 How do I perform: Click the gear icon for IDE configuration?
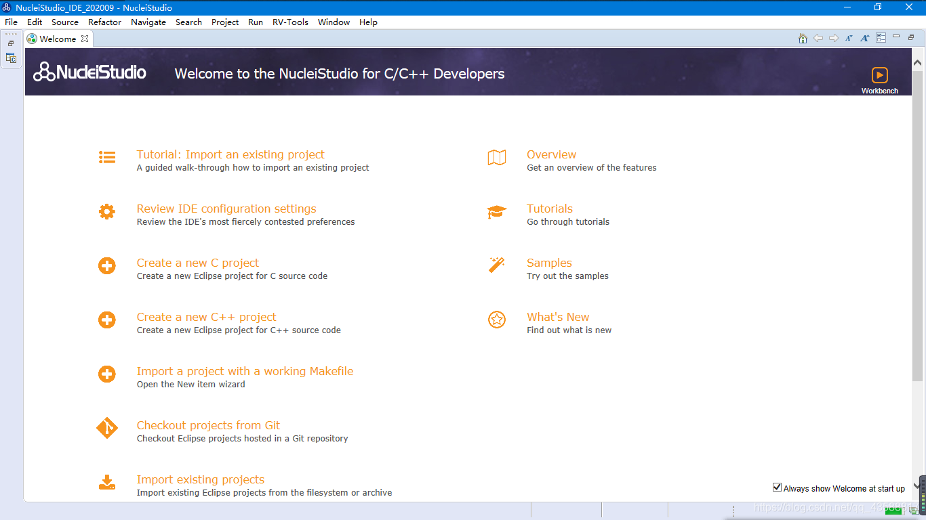click(107, 211)
